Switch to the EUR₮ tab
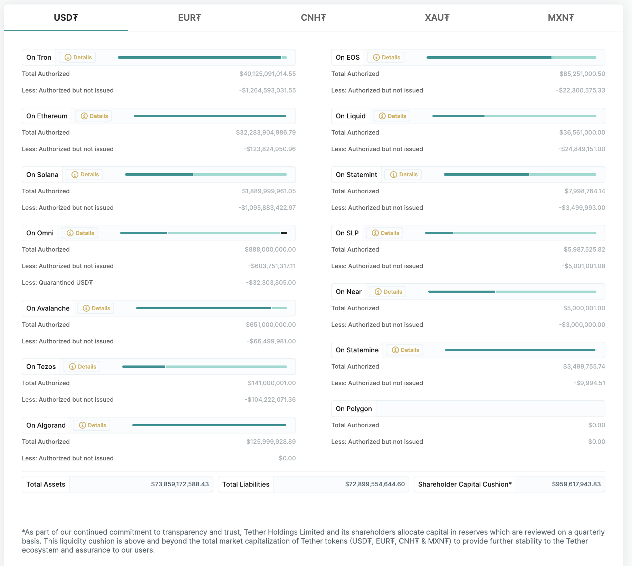 click(190, 18)
